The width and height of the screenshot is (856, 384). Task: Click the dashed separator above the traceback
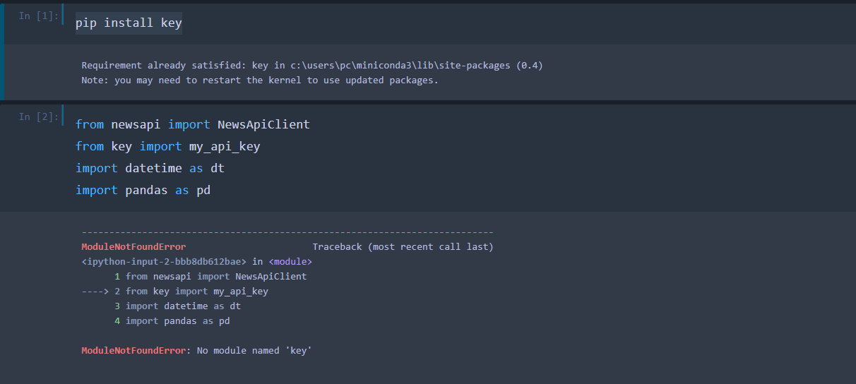pos(287,232)
